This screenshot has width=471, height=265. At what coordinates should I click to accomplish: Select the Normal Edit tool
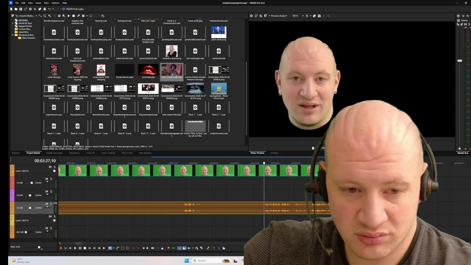point(110,248)
